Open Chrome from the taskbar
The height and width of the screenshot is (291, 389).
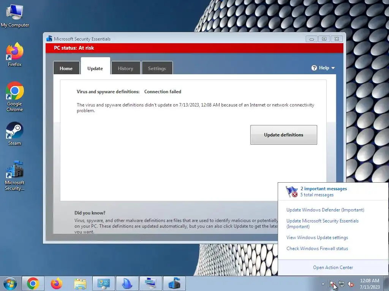click(x=33, y=283)
